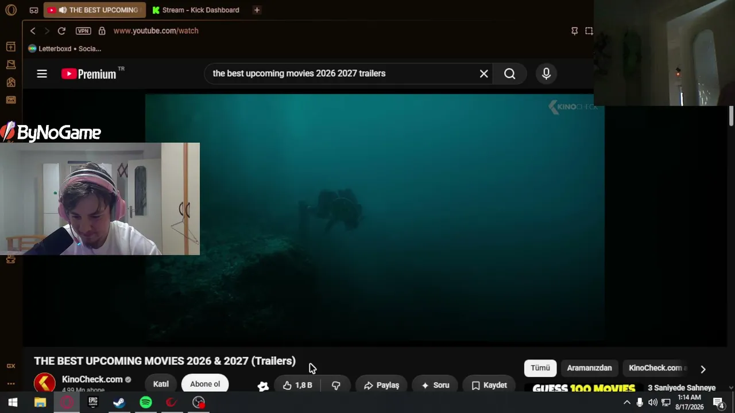Image resolution: width=735 pixels, height=413 pixels.
Task: Submit search with the magnifier button
Action: tap(510, 73)
